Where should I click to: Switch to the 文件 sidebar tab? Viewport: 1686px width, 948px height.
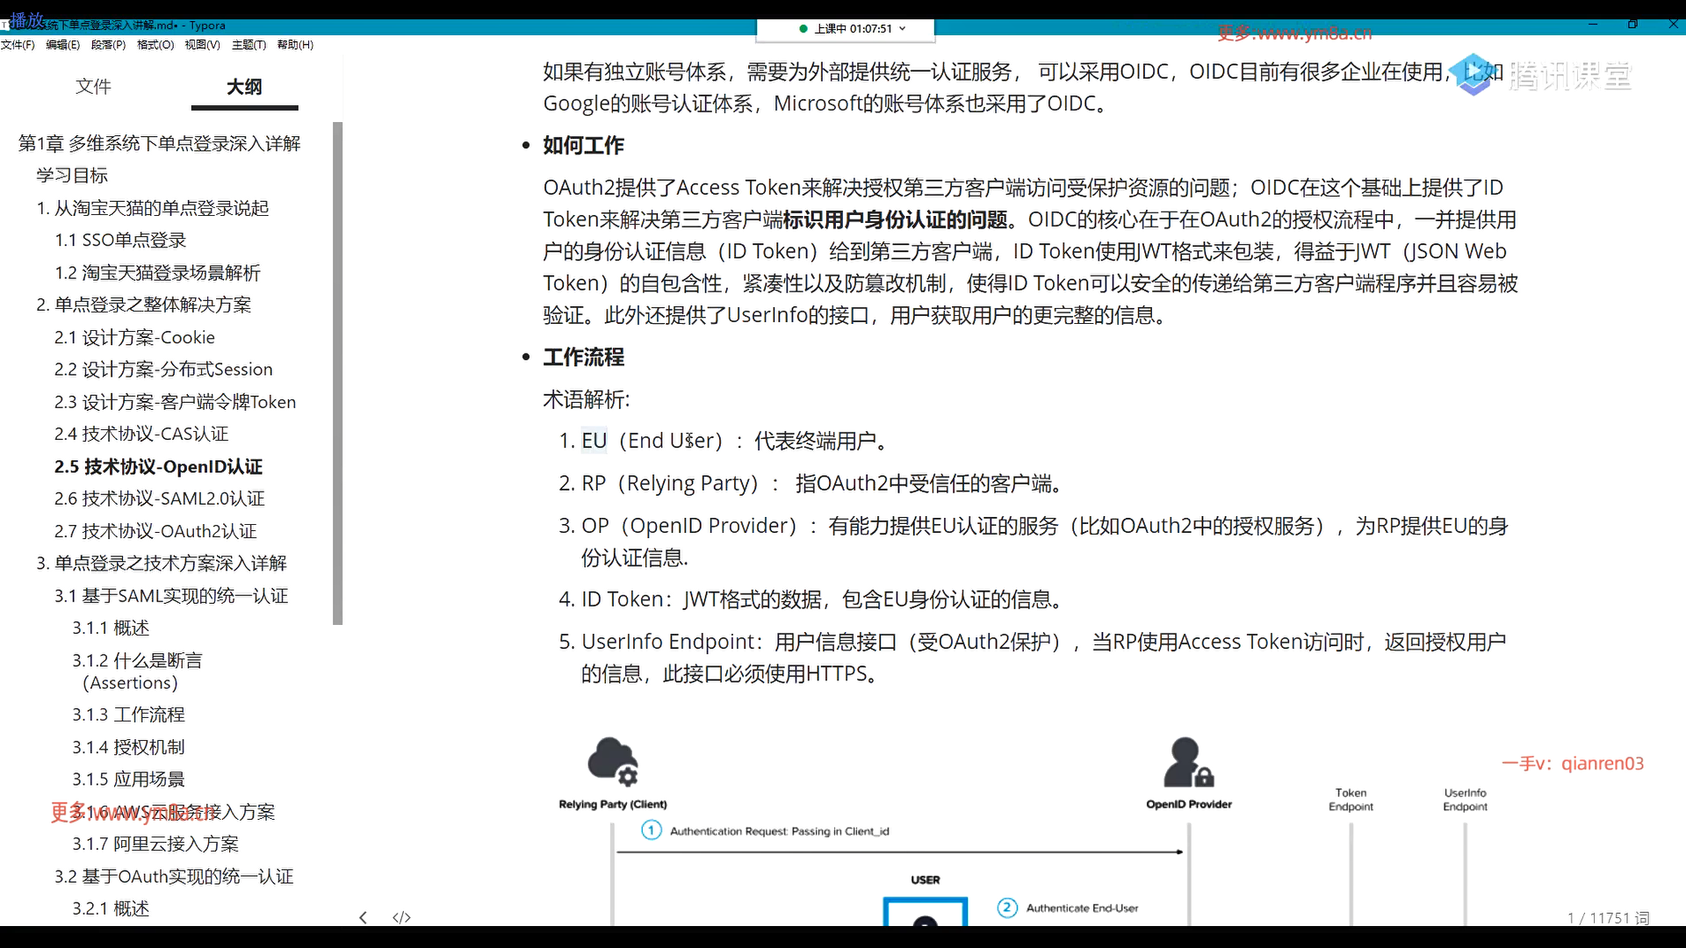pos(93,86)
